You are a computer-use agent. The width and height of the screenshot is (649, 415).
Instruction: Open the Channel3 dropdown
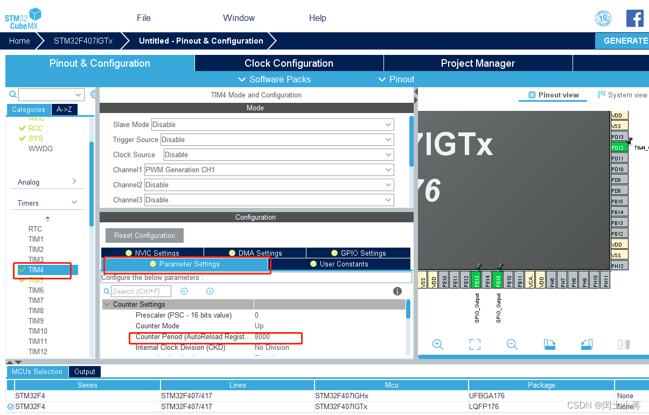[x=269, y=200]
